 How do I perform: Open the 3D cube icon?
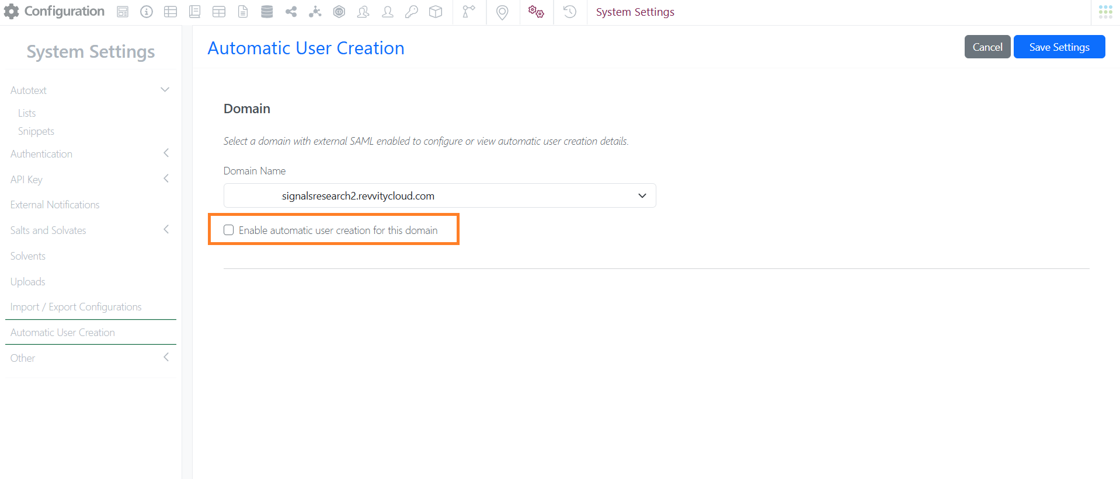click(436, 12)
